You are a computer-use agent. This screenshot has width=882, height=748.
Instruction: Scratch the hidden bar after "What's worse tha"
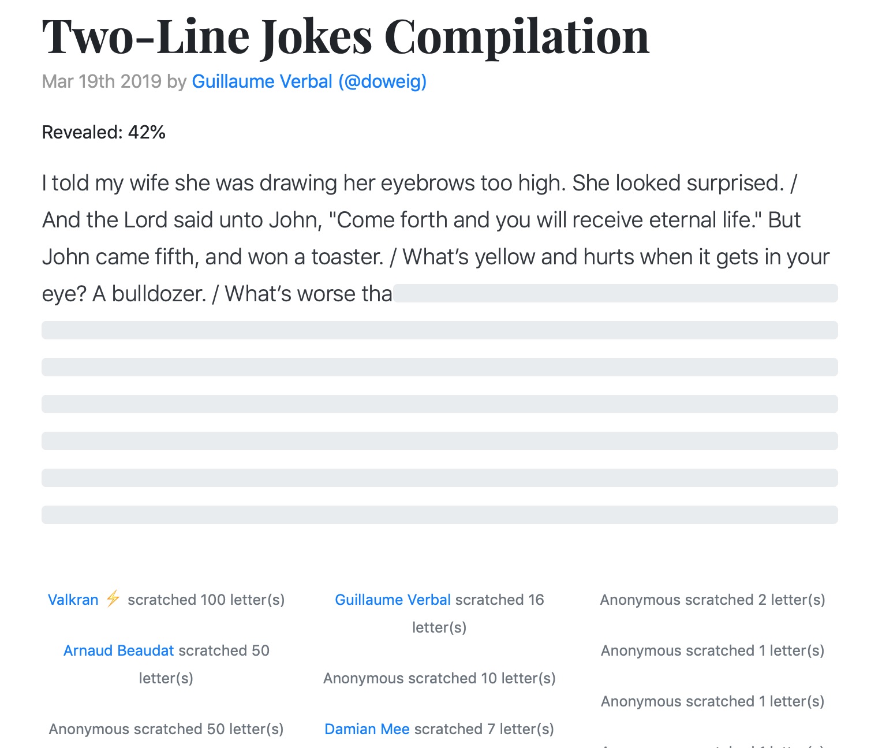tap(615, 293)
